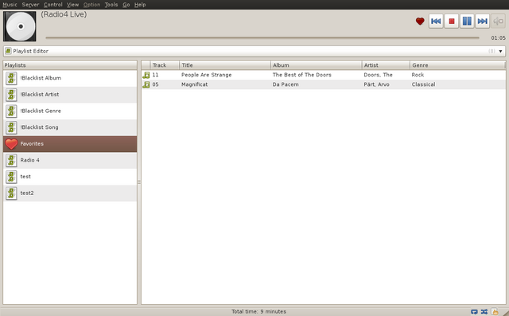Click the Favorites heart icon in list
This screenshot has height=316, width=509.
click(x=11, y=144)
